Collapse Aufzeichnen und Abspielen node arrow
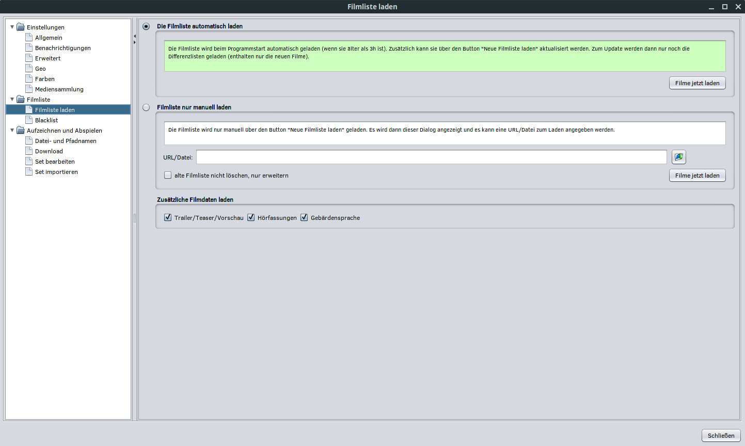Viewport: 745px width, 446px height. click(12, 130)
